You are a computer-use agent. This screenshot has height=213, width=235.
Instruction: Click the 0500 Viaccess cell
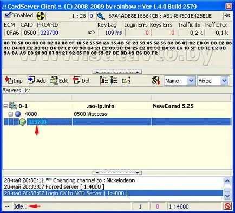[90, 114]
